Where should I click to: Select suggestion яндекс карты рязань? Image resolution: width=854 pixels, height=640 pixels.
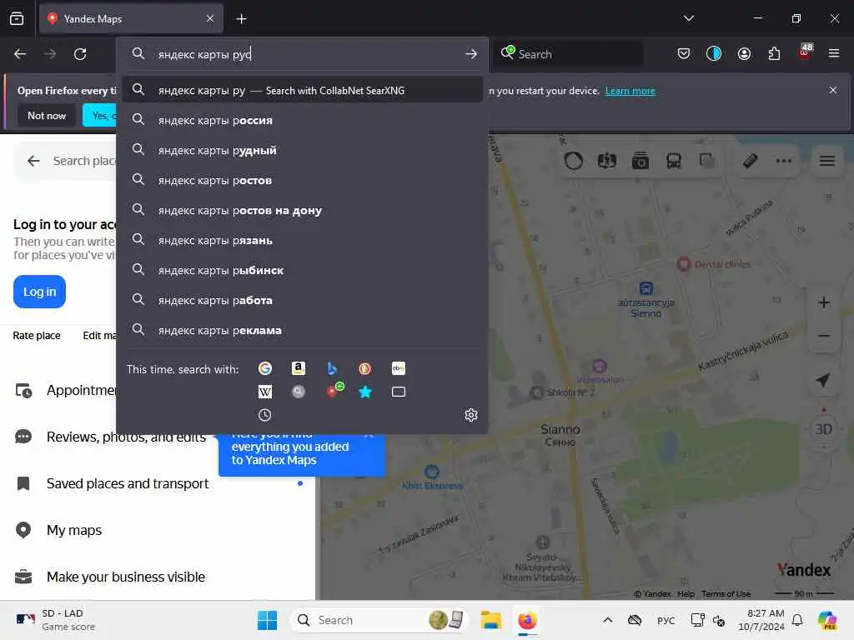302,240
